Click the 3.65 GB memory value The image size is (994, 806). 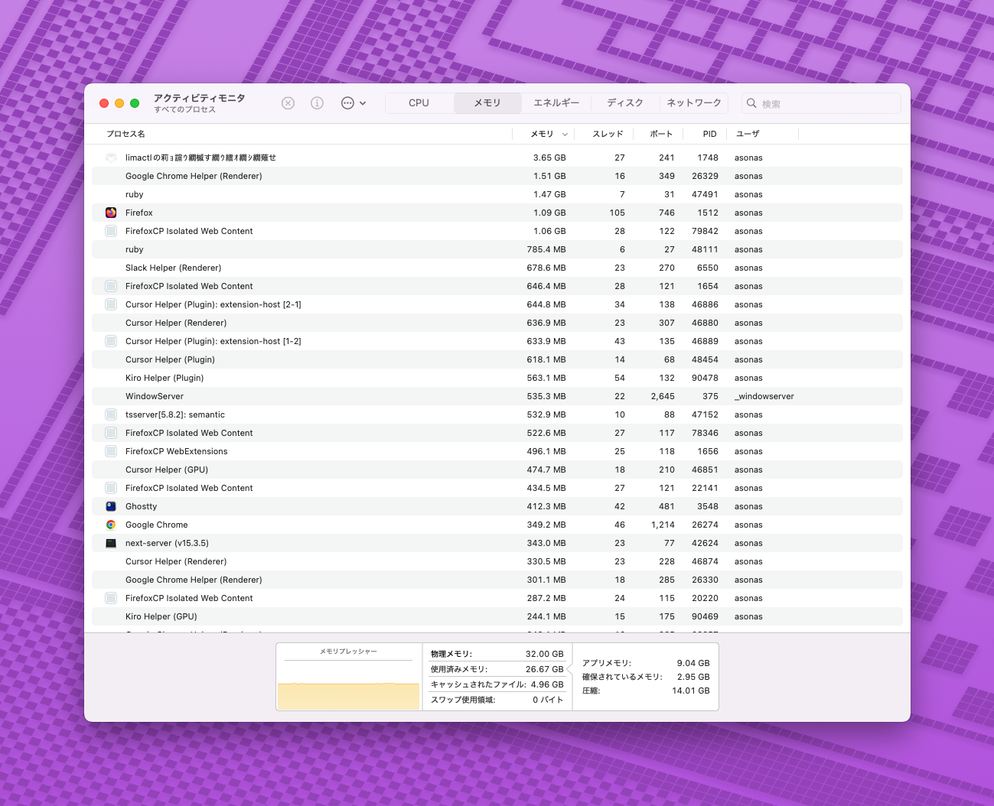pyautogui.click(x=549, y=158)
